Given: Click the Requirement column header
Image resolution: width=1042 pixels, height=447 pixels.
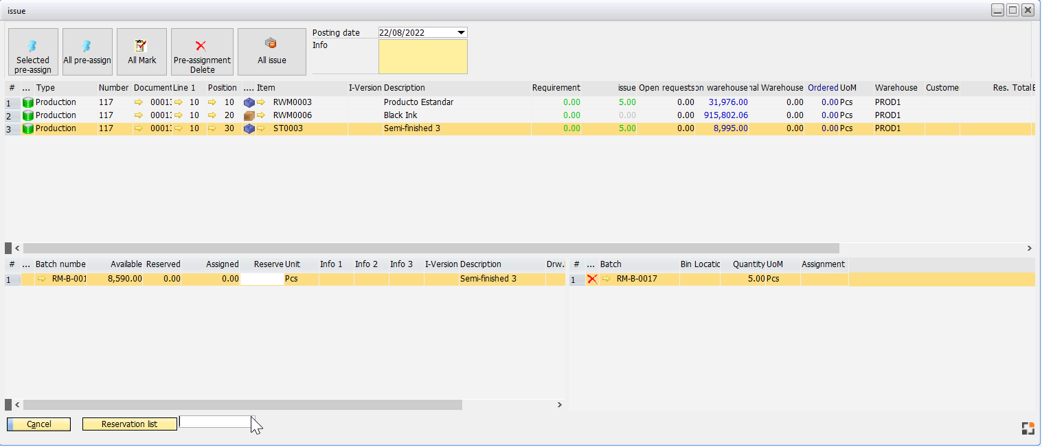Looking at the screenshot, I should (556, 88).
